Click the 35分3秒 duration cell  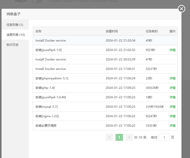[x=151, y=126]
